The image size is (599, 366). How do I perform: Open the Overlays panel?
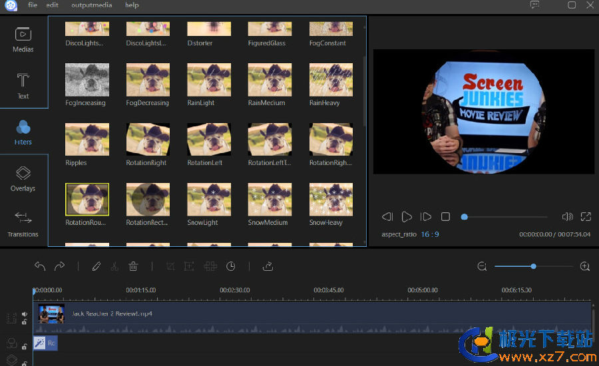23,178
